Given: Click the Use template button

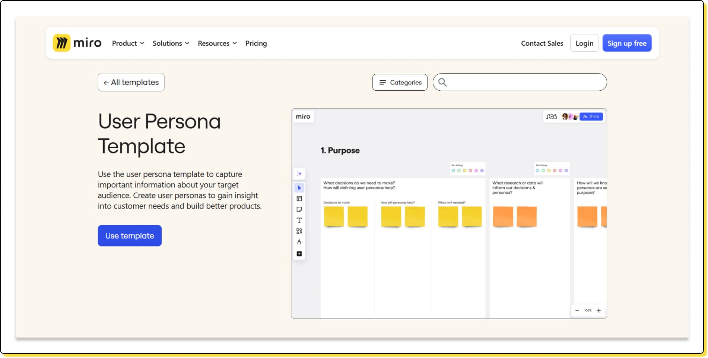Looking at the screenshot, I should click(130, 236).
